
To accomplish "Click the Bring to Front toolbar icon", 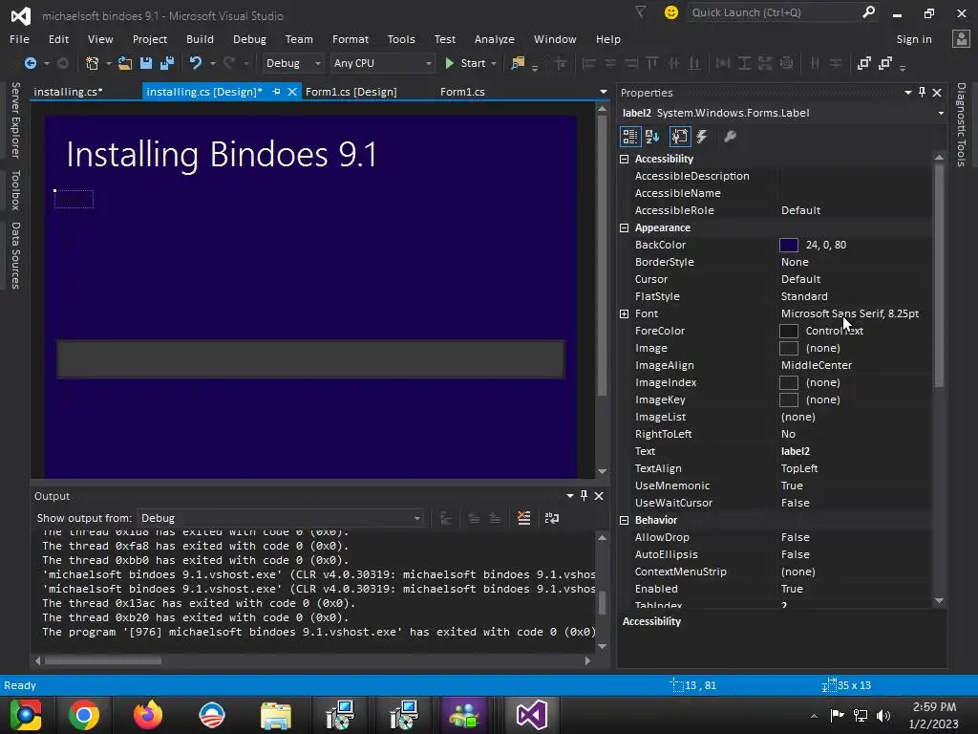I will [x=863, y=63].
